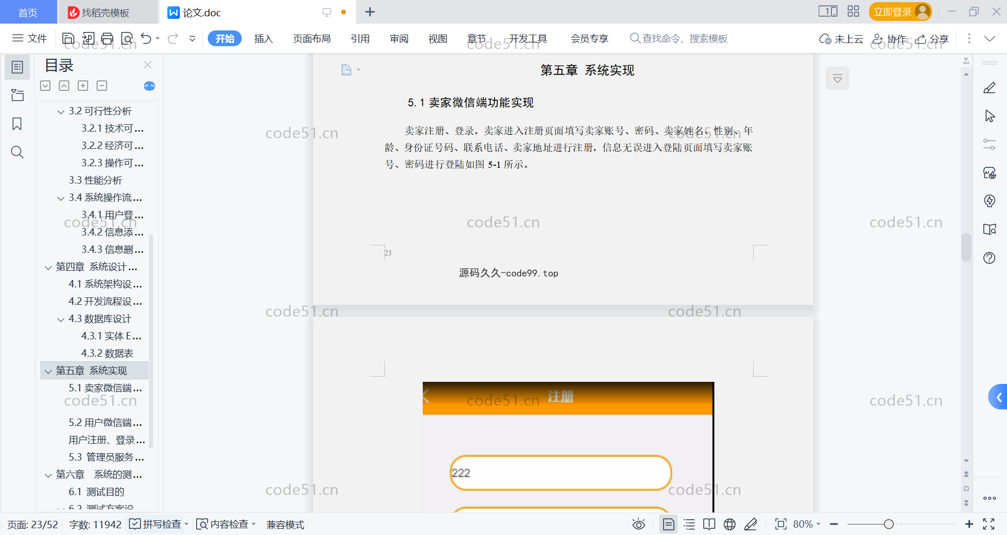The image size is (1007, 535).
Task: Select 3.3 性能分析 in outline
Action: [x=95, y=180]
